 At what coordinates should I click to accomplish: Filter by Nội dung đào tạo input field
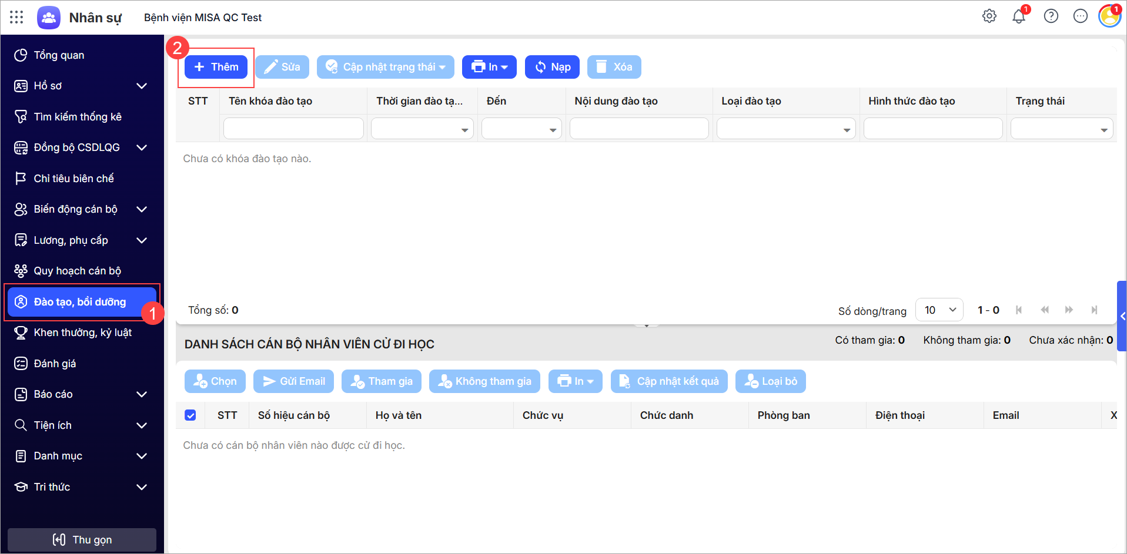(x=639, y=129)
